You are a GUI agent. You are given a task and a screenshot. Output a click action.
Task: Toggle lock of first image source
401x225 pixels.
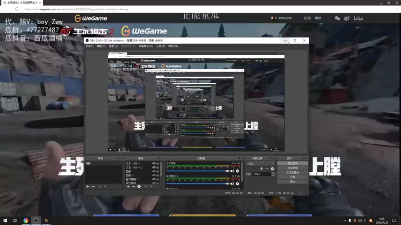[158, 171]
